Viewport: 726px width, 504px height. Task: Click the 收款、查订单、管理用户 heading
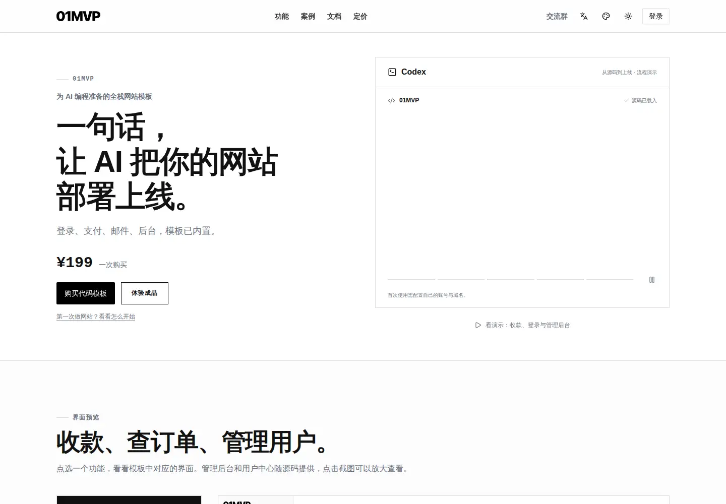click(193, 442)
